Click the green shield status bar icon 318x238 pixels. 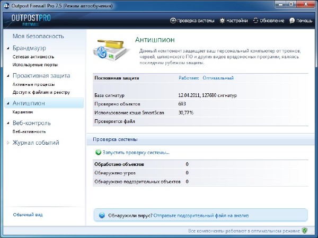point(304,231)
